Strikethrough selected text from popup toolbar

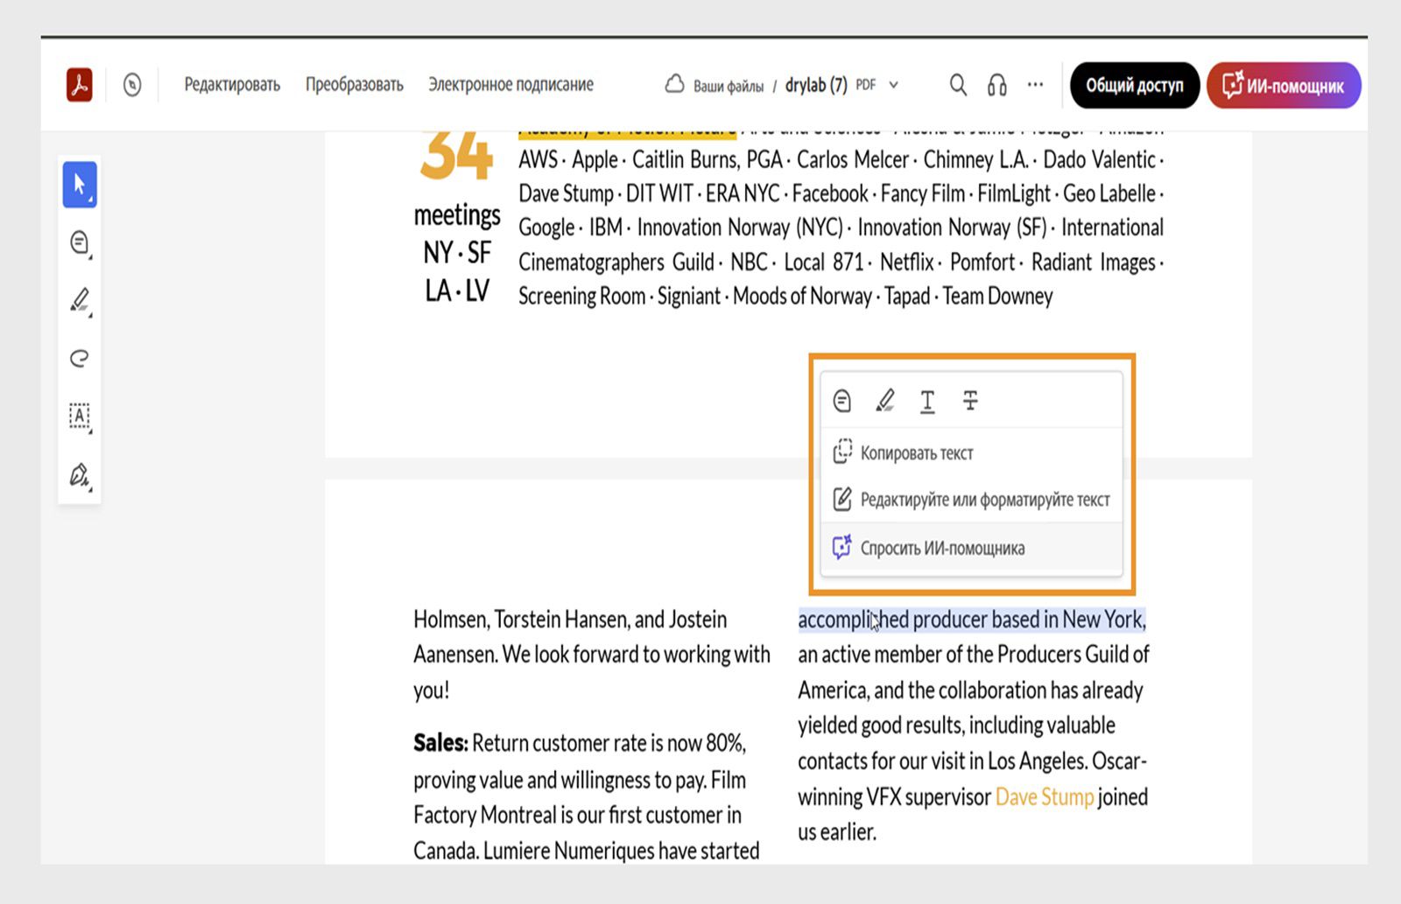970,401
